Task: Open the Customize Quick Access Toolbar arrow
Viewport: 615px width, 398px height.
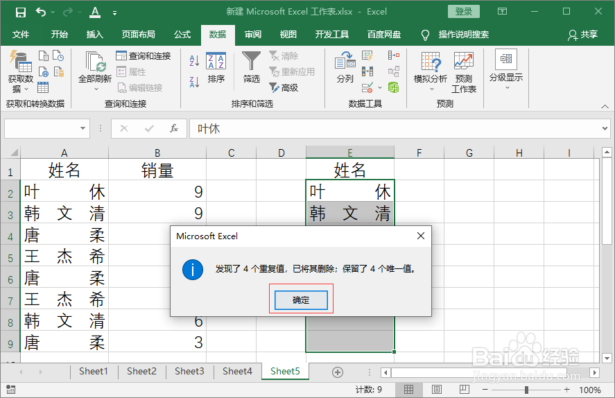Action: pyautogui.click(x=114, y=13)
